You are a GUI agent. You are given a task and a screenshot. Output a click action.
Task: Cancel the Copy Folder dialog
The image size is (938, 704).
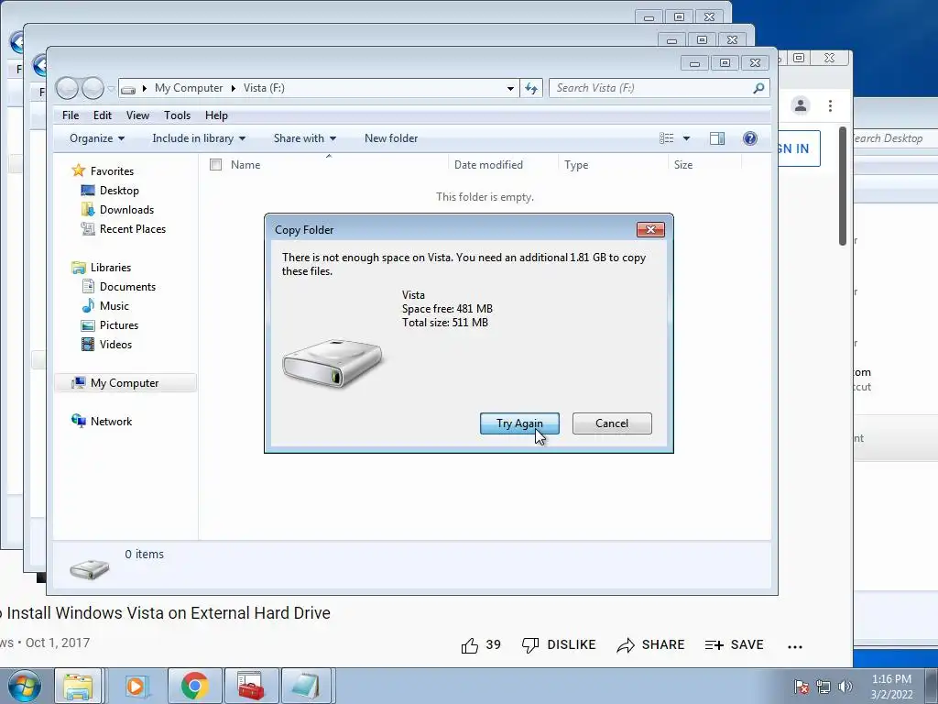point(612,423)
